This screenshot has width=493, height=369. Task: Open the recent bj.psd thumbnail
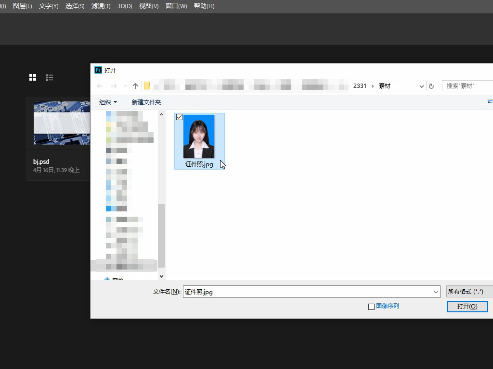point(62,123)
